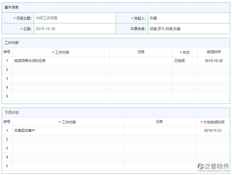Collapse the 下月计划 section header

[12, 112]
